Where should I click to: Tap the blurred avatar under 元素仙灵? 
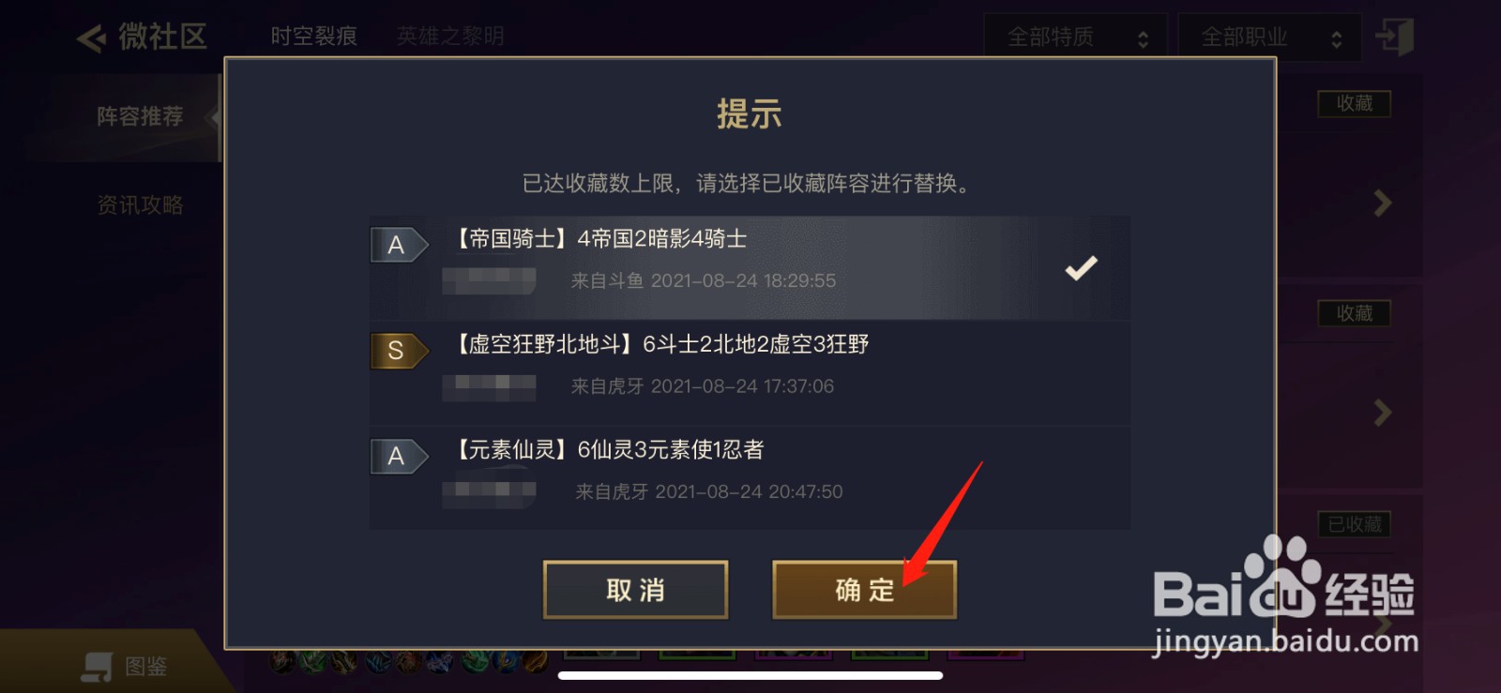pos(489,493)
